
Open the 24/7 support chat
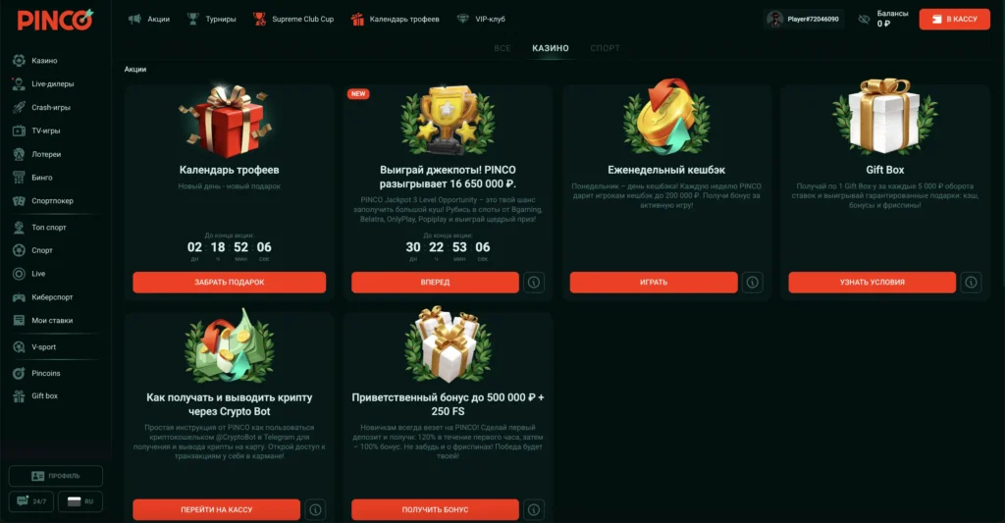30,501
